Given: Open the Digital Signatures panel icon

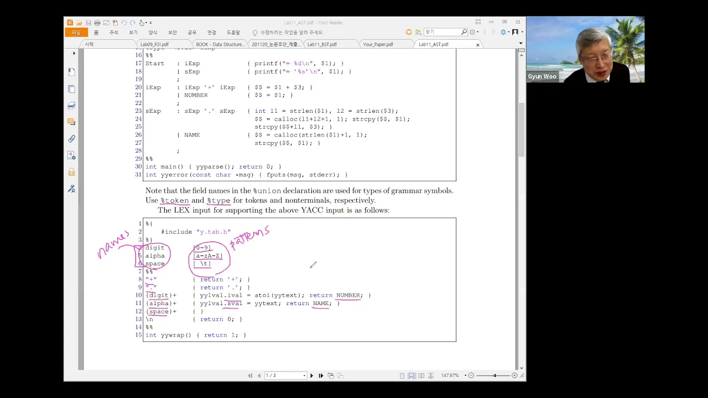Looking at the screenshot, I should click(x=71, y=155).
